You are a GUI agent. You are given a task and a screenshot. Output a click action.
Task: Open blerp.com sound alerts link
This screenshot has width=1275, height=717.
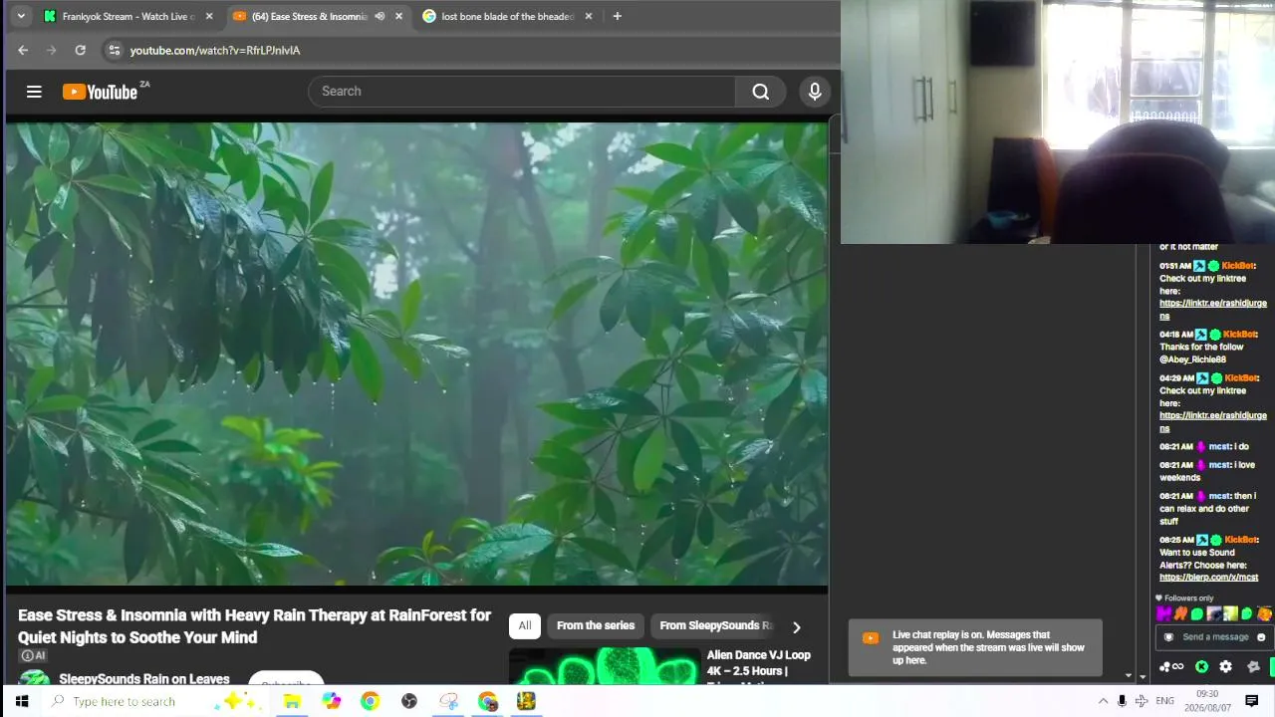tap(1208, 578)
